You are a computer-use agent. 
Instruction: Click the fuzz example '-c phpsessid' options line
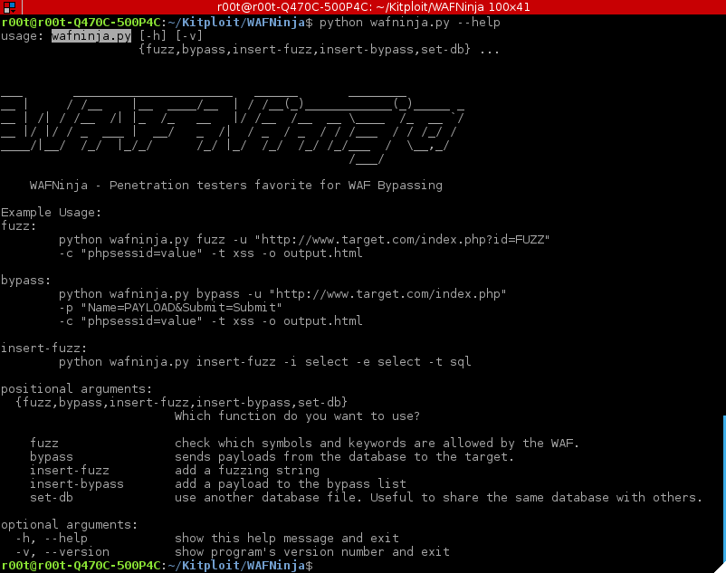tap(211, 253)
